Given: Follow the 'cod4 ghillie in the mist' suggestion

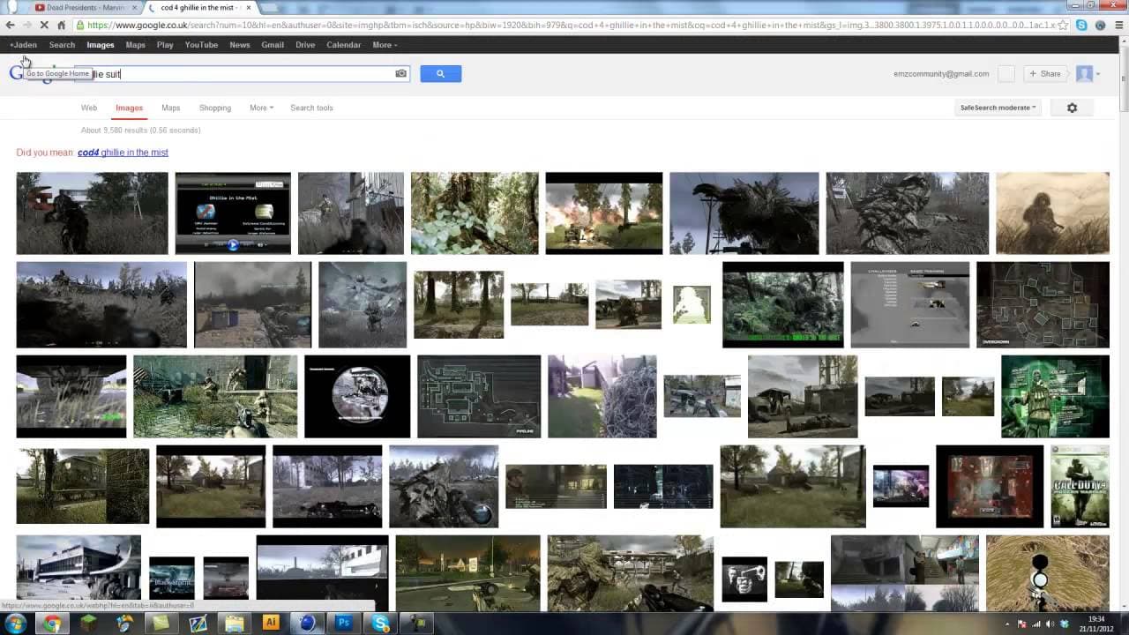Looking at the screenshot, I should pyautogui.click(x=123, y=153).
